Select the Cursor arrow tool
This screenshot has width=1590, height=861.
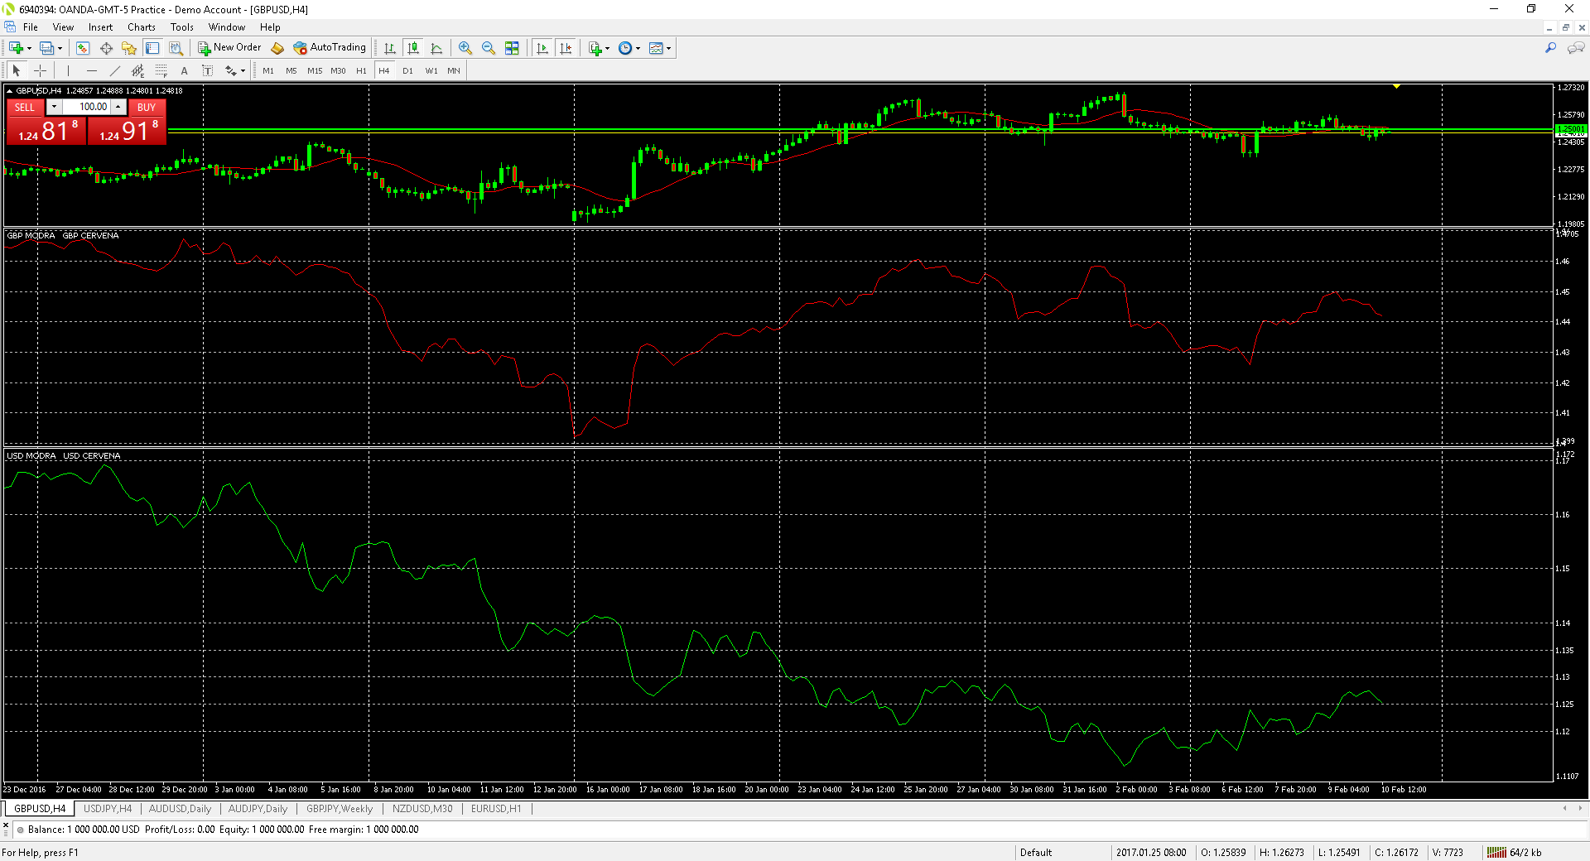17,70
